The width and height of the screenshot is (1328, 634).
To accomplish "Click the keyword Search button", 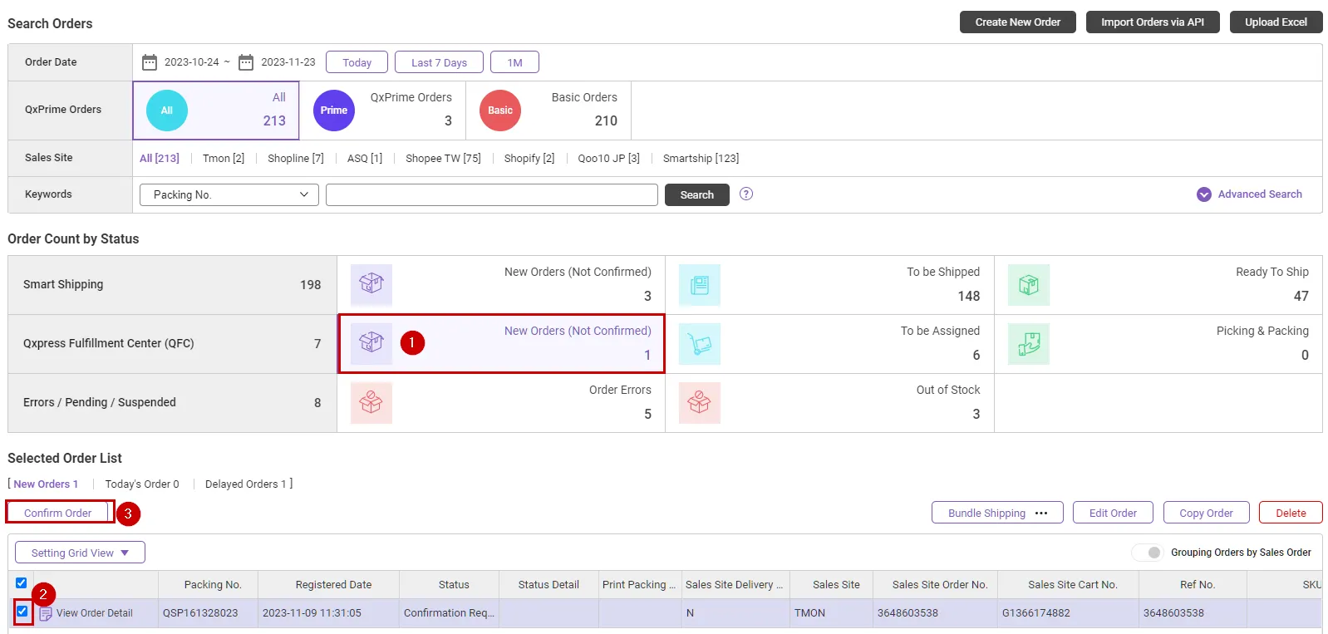I will coord(697,194).
